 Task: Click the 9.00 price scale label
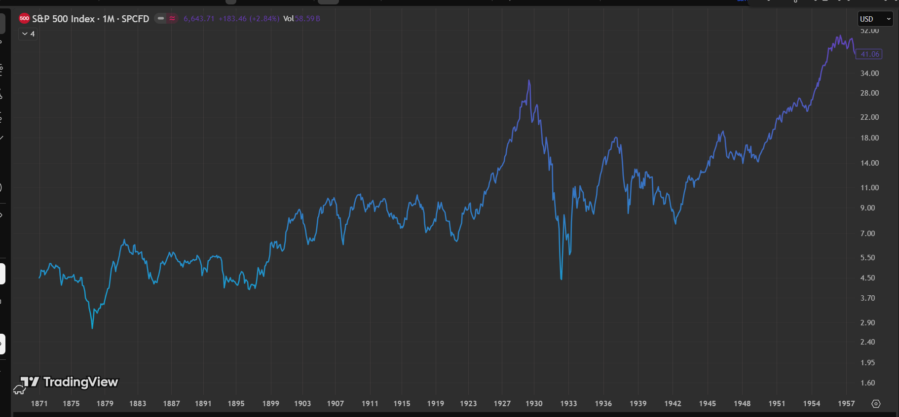[x=868, y=208]
